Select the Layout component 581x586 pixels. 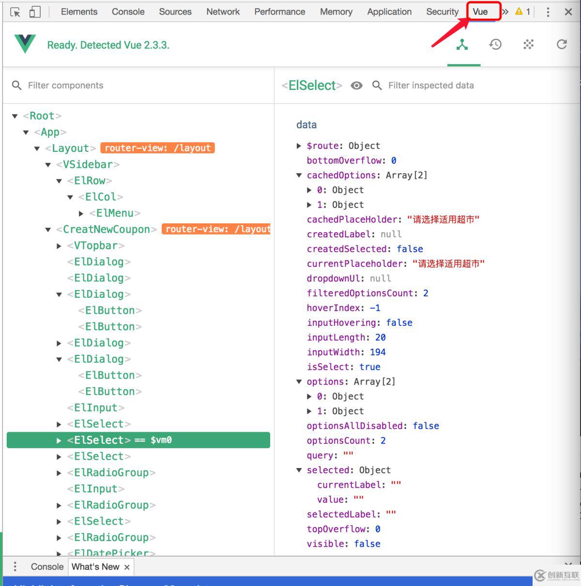[71, 148]
